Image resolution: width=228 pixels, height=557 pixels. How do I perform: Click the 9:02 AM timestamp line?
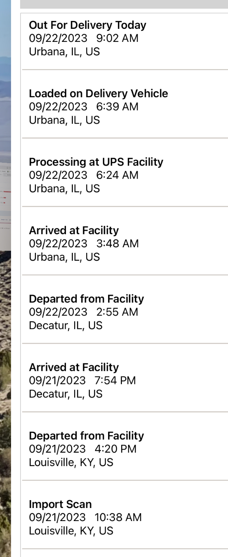pos(84,38)
